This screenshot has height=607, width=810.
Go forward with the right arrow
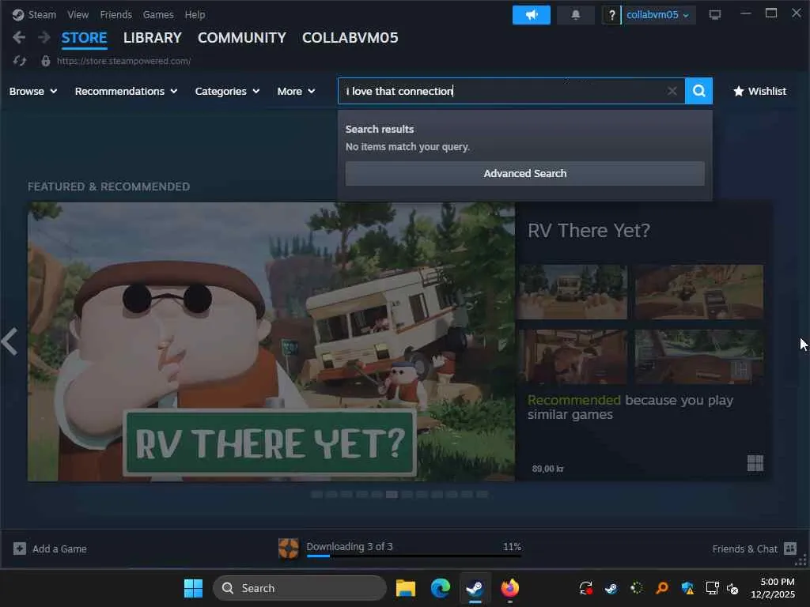click(44, 37)
